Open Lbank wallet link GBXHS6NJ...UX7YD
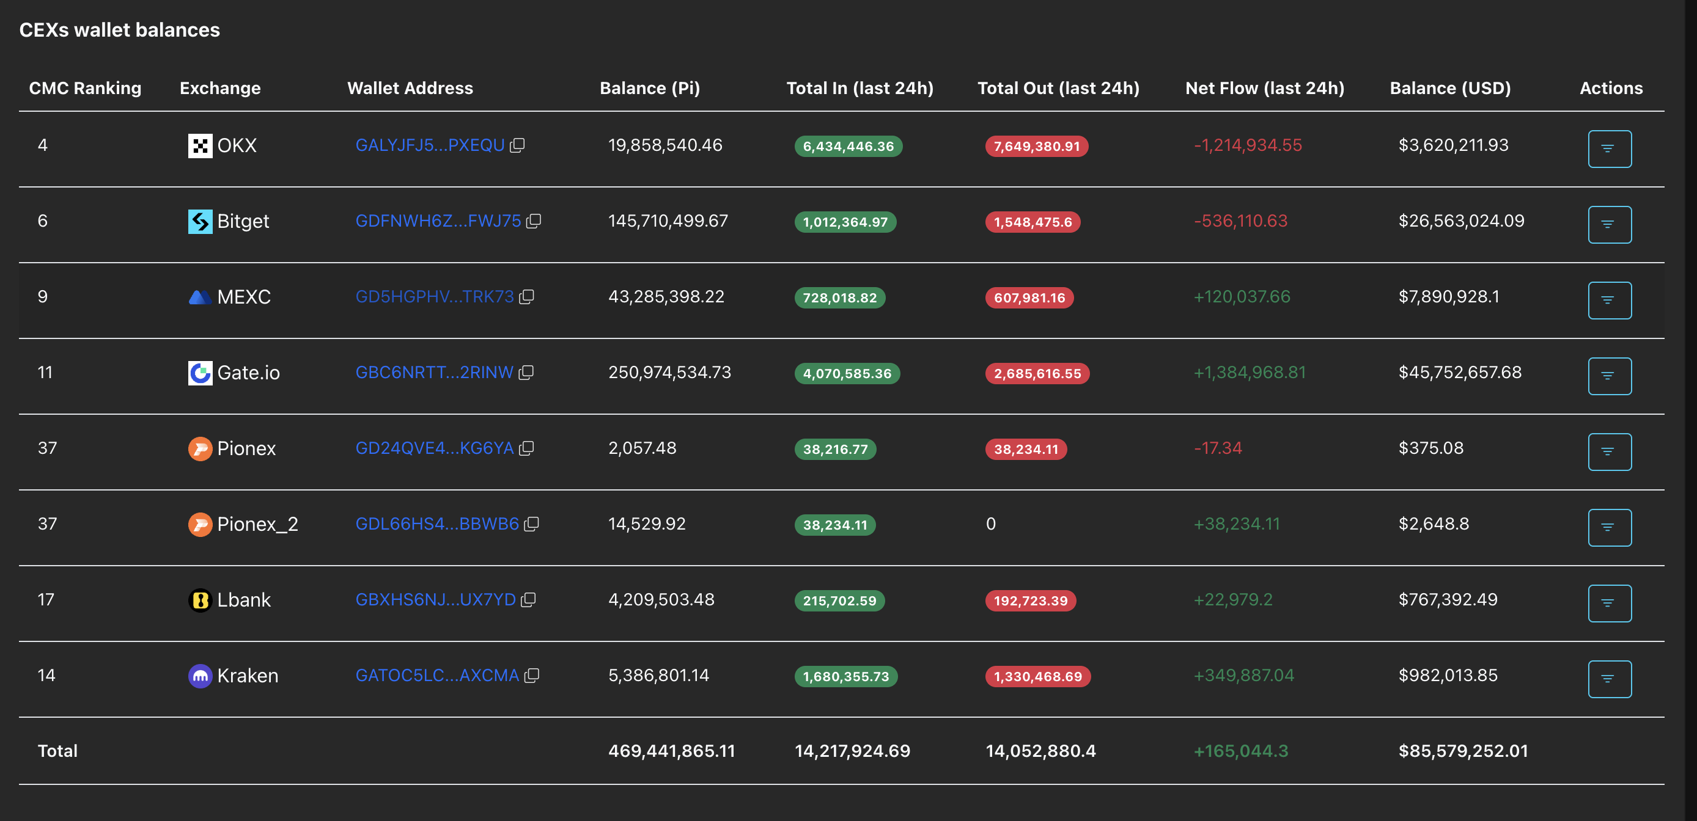Screen dimensions: 1697x821 435,599
